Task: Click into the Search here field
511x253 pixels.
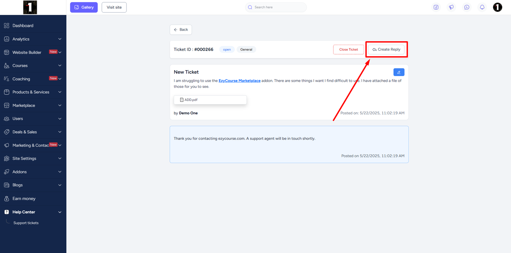Action: (x=278, y=7)
